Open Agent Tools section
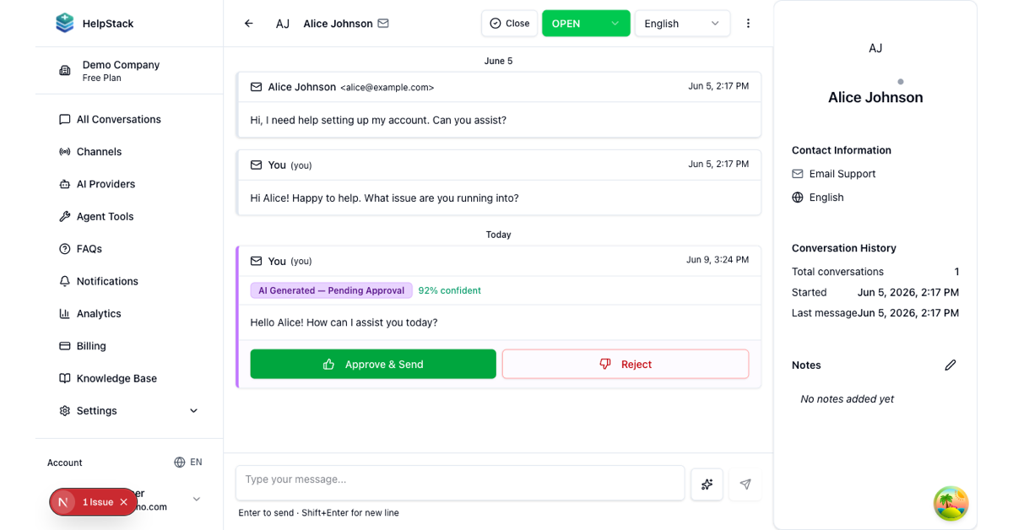The width and height of the screenshot is (1013, 530). (129, 217)
